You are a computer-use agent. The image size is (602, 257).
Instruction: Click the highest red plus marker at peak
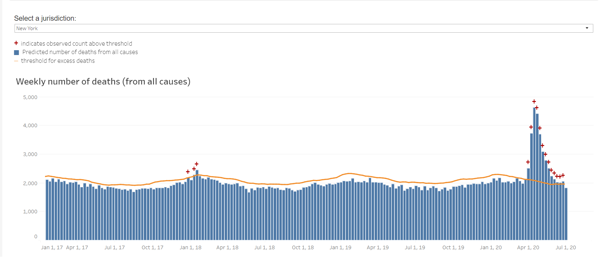tap(534, 102)
